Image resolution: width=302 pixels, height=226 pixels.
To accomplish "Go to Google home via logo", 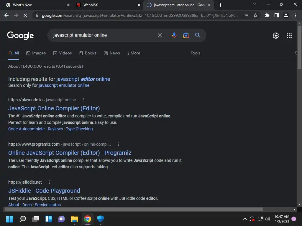I will pyautogui.click(x=20, y=36).
